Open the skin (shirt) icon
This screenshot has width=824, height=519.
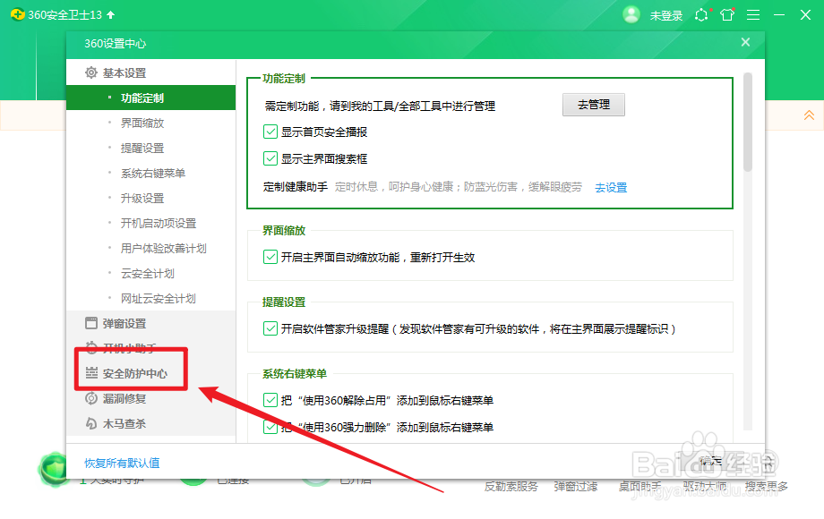tap(727, 14)
